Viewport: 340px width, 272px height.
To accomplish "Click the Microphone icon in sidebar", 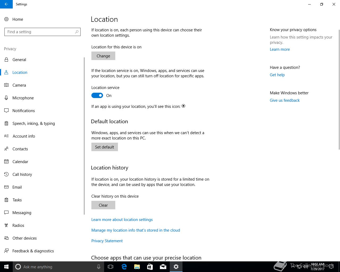I will click(6, 98).
